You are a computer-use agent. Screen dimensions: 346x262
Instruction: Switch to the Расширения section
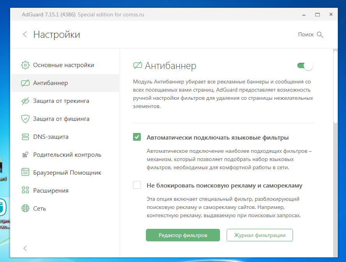[65, 191]
